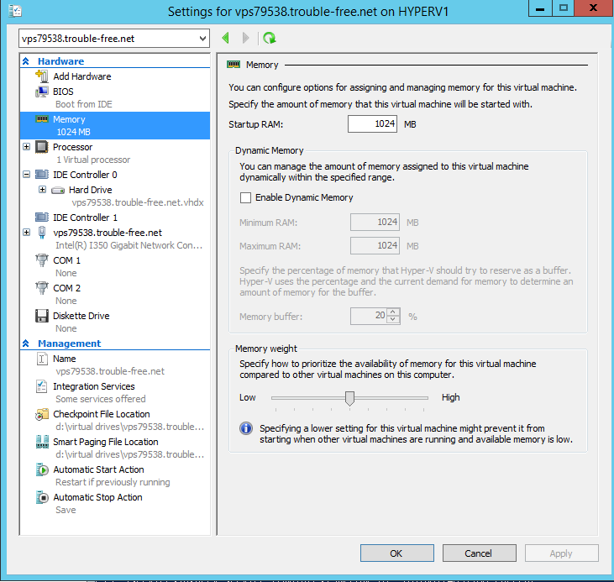Click "Restart if previously running" text
This screenshot has height=582, width=614.
[113, 482]
